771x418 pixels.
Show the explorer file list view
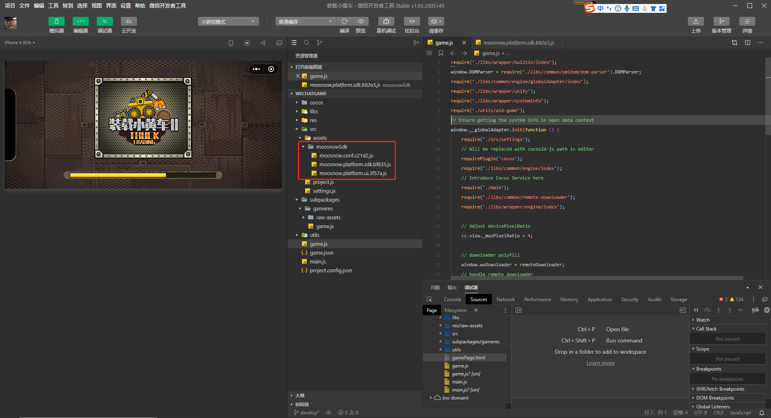(x=294, y=43)
